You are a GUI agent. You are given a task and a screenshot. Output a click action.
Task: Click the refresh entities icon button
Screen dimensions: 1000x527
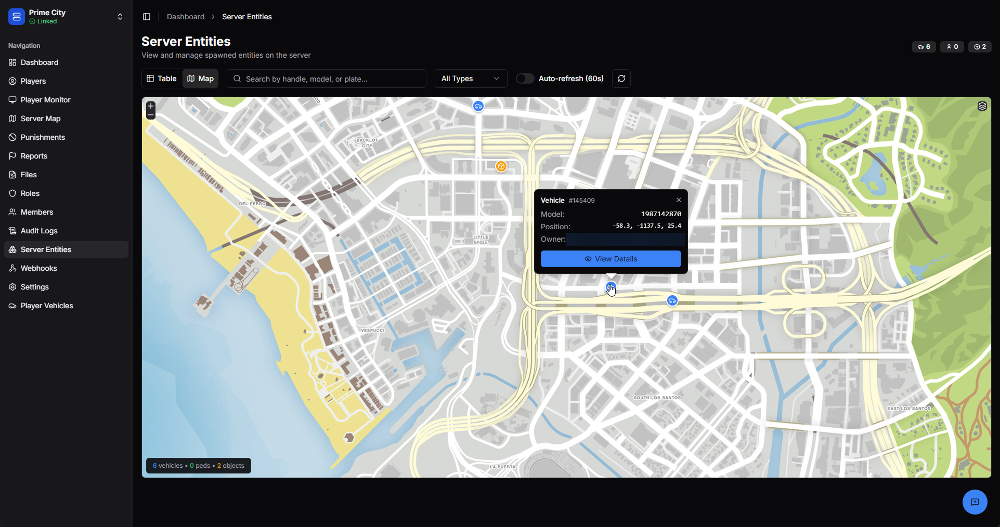621,78
